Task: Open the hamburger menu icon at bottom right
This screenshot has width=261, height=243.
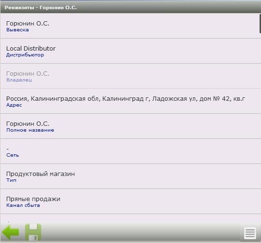Action: coord(250,233)
